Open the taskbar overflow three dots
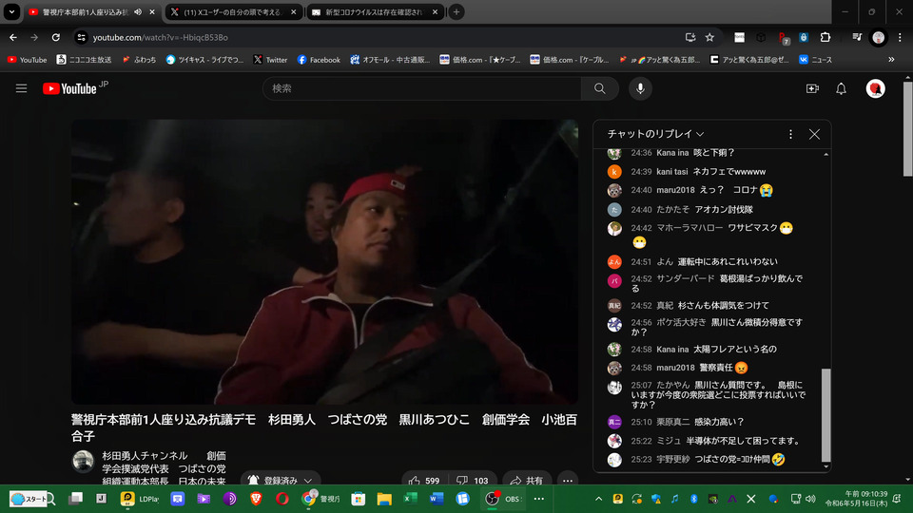Image resolution: width=913 pixels, height=513 pixels. coord(538,499)
